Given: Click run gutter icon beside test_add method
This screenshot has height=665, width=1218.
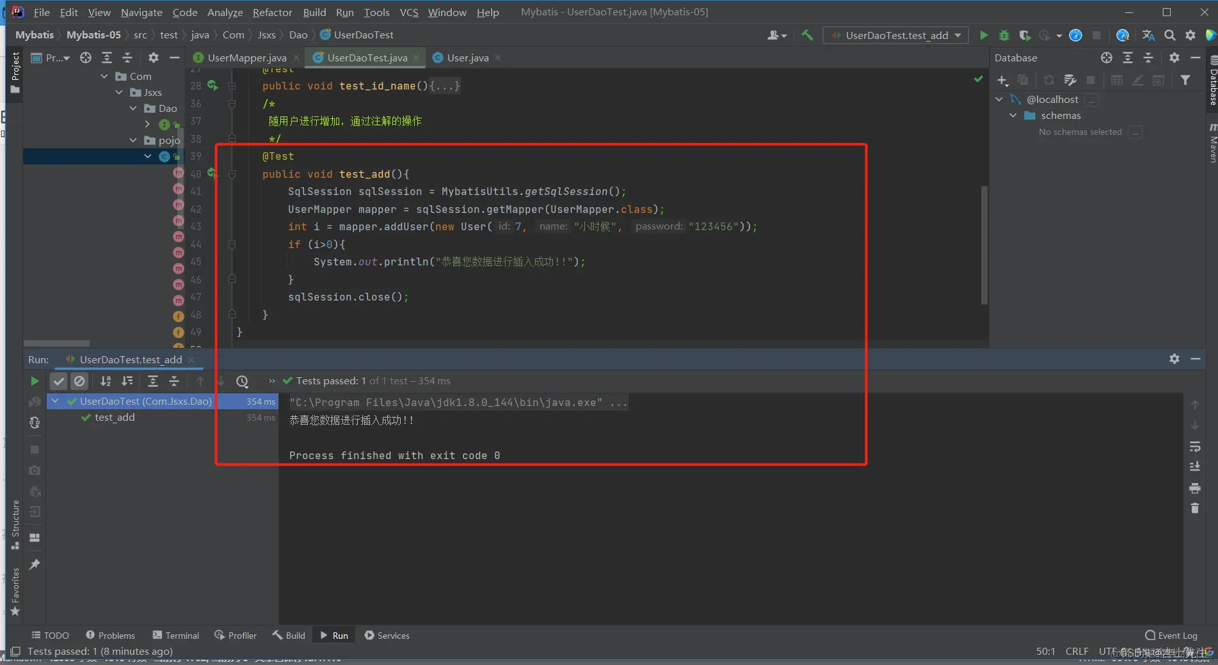Looking at the screenshot, I should (212, 173).
